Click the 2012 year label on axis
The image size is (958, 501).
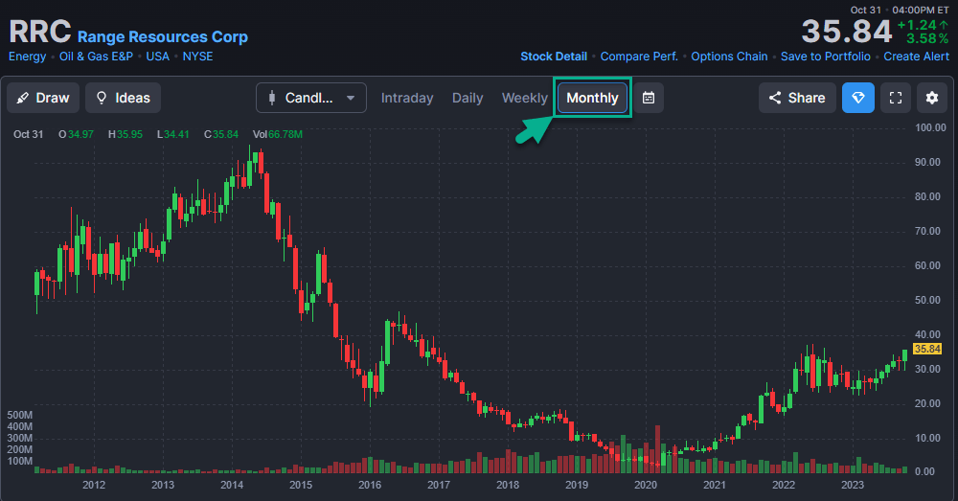coord(94,485)
